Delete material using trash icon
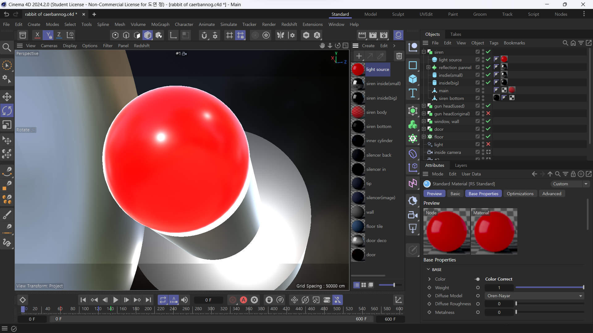The width and height of the screenshot is (593, 333). (399, 56)
